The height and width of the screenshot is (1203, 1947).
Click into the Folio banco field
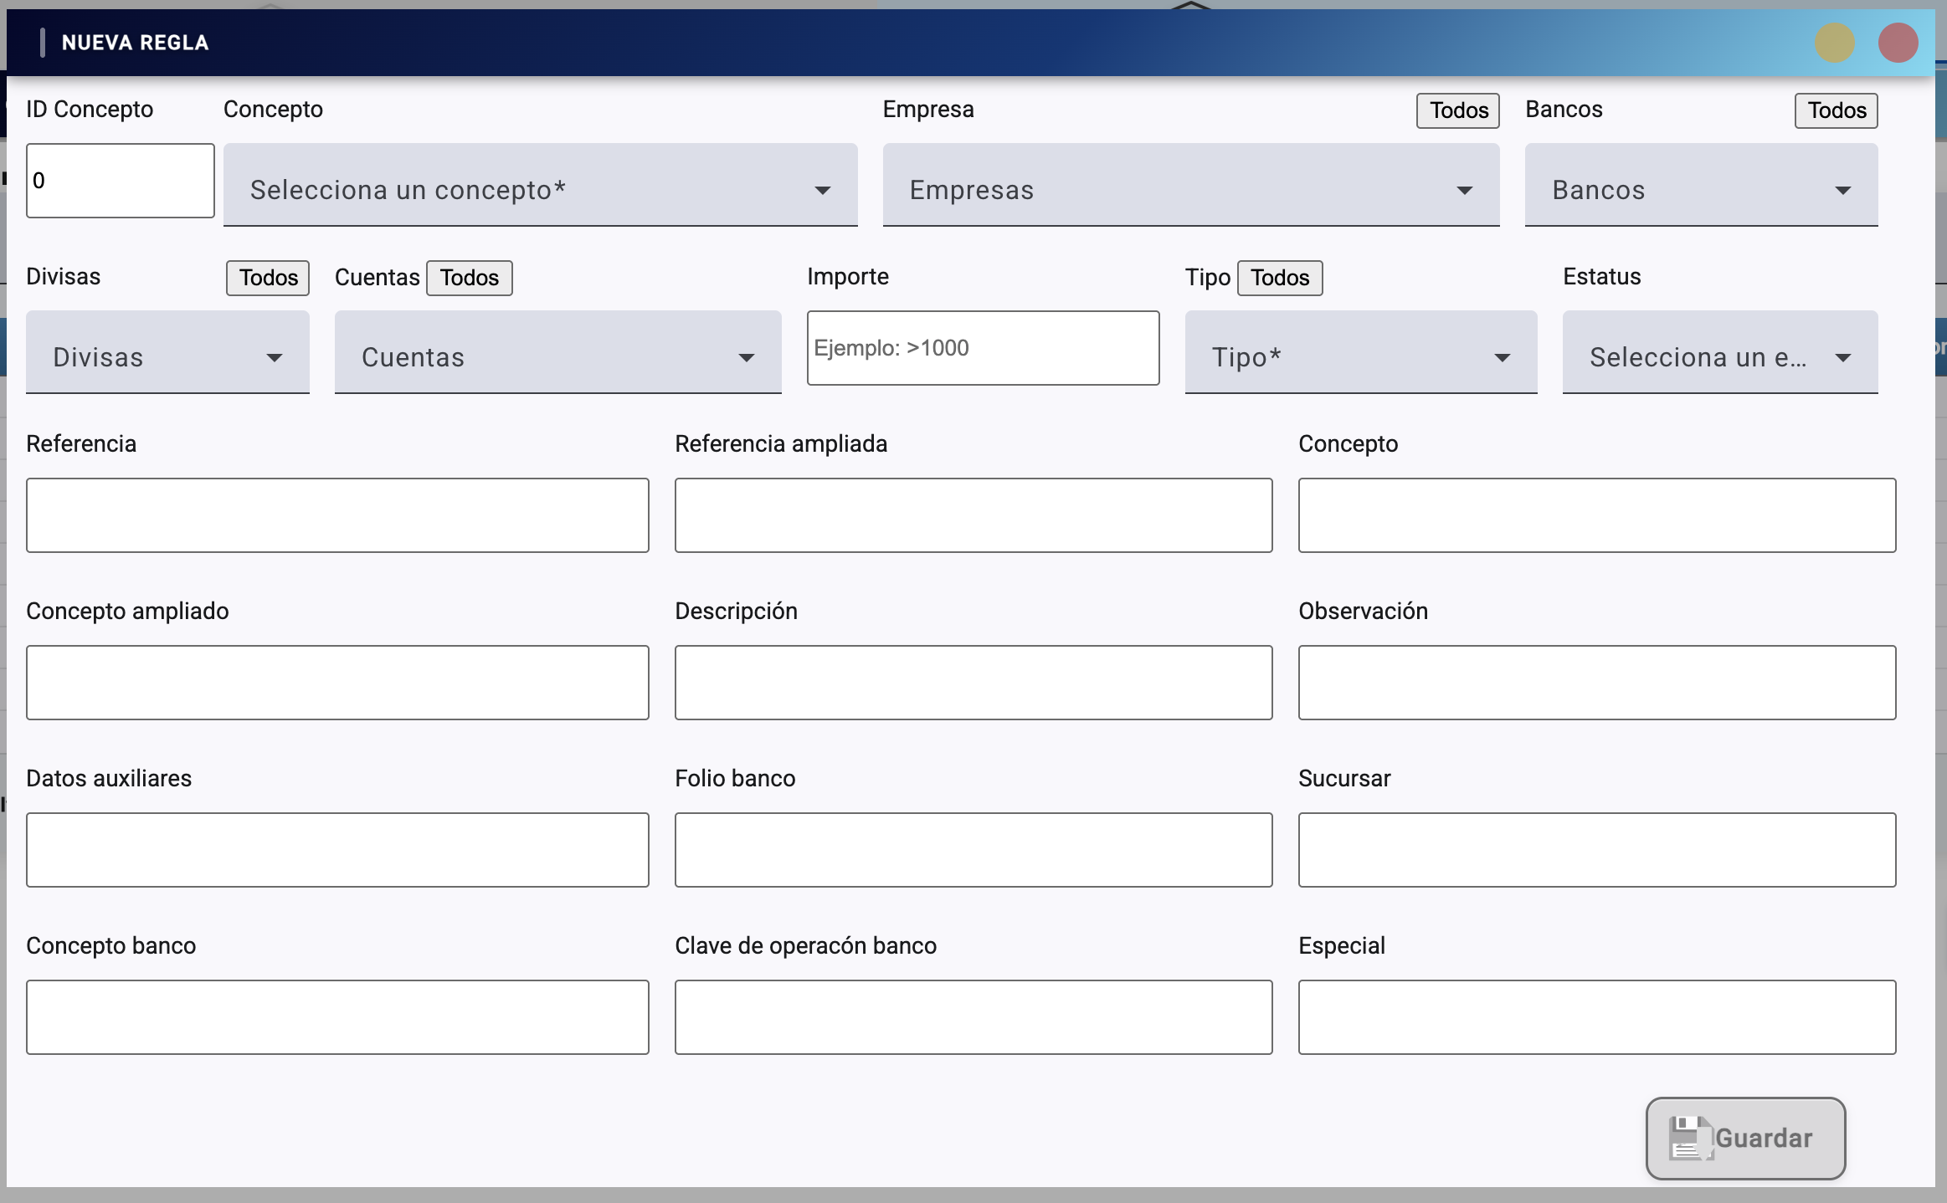tap(973, 850)
